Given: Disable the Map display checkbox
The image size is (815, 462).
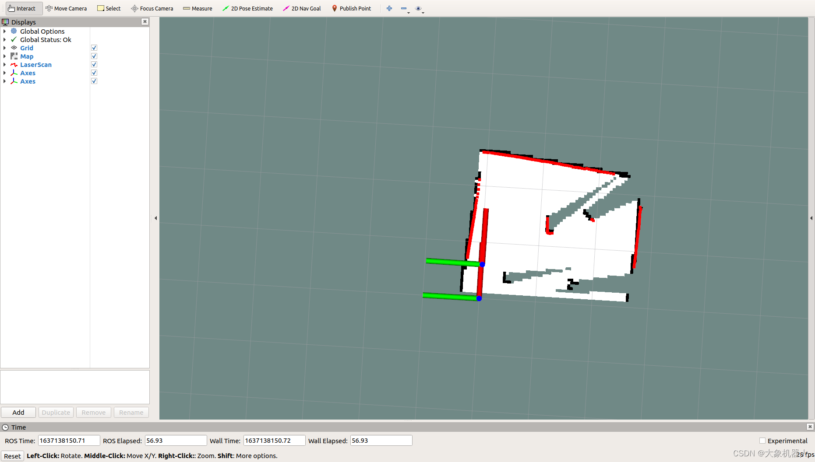Looking at the screenshot, I should coord(94,56).
